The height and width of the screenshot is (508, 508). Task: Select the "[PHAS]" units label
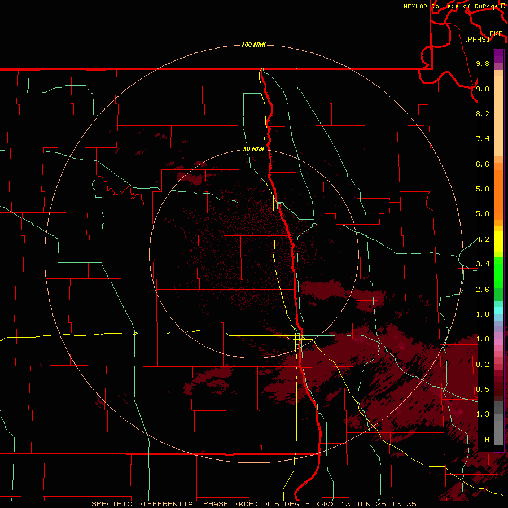pos(477,40)
